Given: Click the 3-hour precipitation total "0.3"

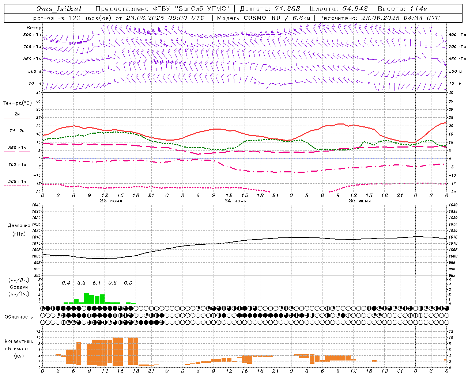Looking at the screenshot, I should click(128, 283).
